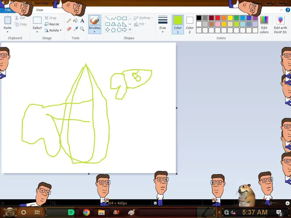Switch to the View tab
The height and width of the screenshot is (218, 291).
pyautogui.click(x=40, y=10)
